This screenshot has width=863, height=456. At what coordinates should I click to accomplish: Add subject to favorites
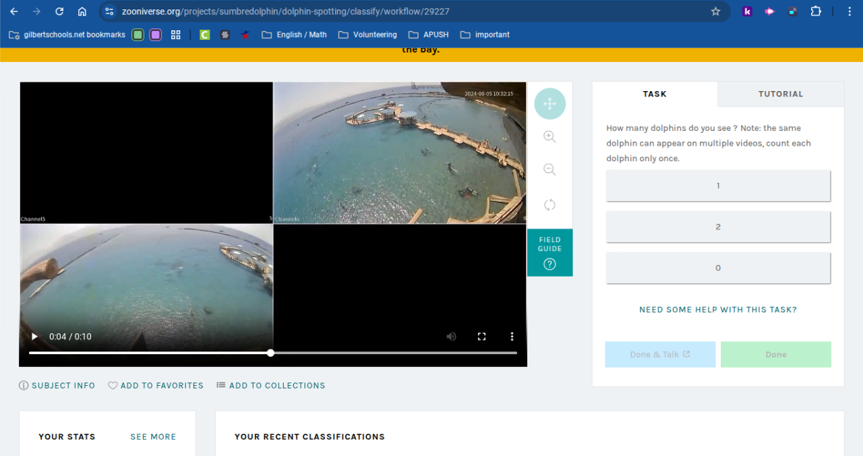coord(156,386)
